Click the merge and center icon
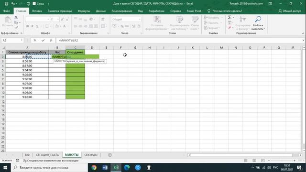This screenshot has width=306, height=172. pos(103,26)
